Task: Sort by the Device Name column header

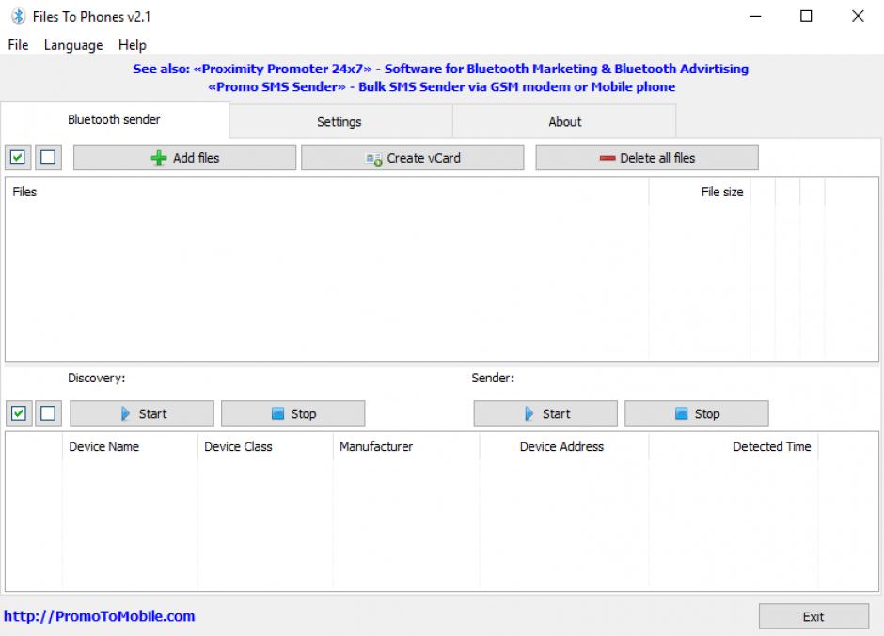Action: 130,447
